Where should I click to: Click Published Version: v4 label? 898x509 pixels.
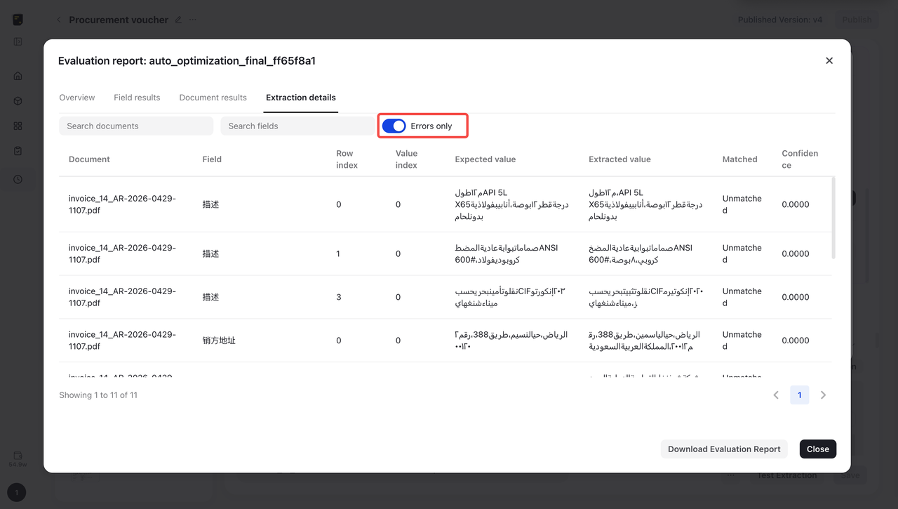pos(779,20)
